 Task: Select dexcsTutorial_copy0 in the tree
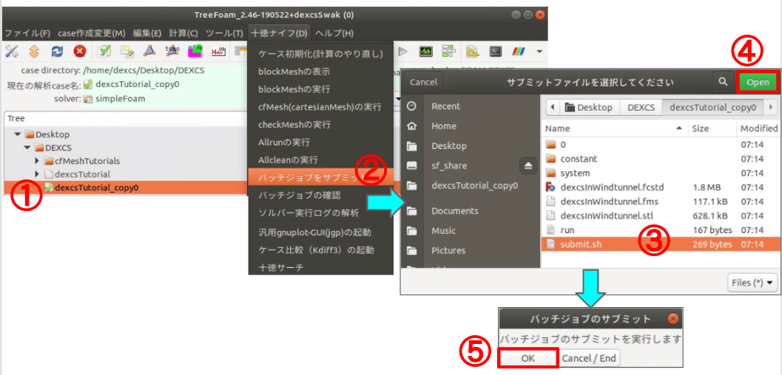96,187
